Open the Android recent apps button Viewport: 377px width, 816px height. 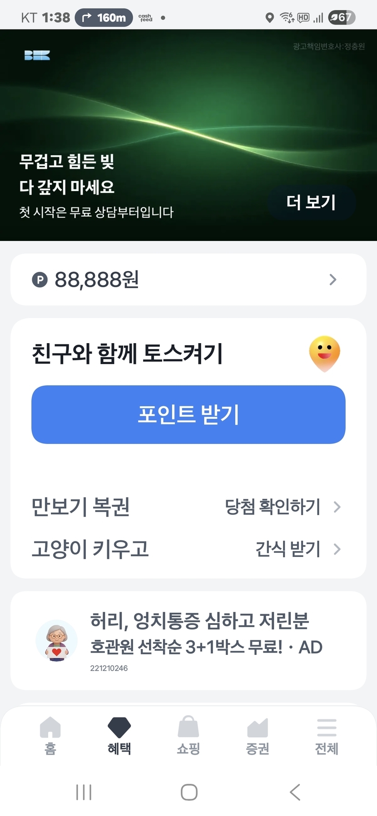84,792
